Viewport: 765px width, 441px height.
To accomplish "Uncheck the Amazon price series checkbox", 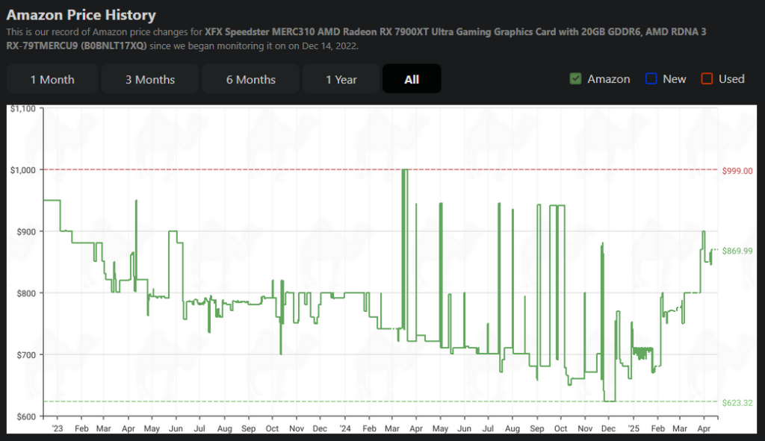I will click(x=576, y=78).
